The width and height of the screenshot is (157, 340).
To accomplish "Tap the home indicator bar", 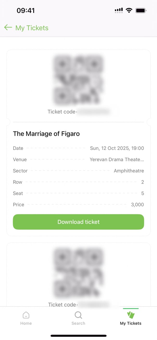I will (x=78, y=336).
